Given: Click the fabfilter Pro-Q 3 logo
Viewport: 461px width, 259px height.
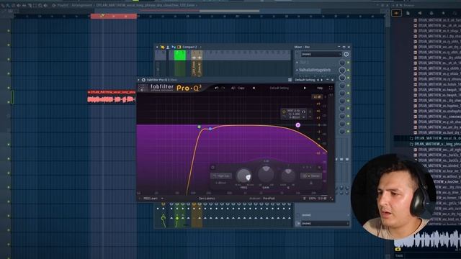Looking at the screenshot, I should (176, 88).
